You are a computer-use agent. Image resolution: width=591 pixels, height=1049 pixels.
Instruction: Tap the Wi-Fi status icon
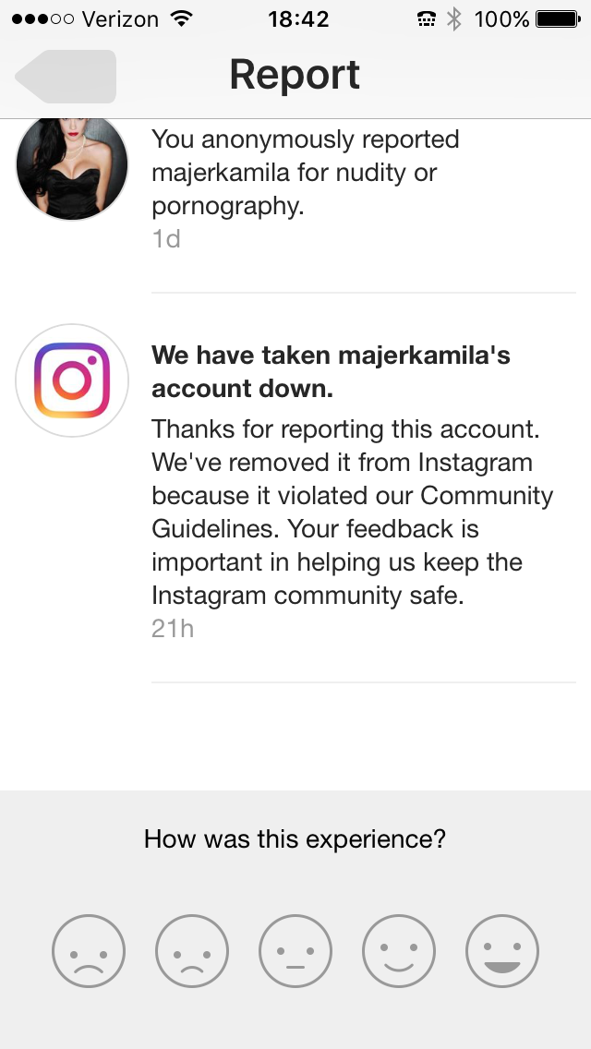pos(181,18)
